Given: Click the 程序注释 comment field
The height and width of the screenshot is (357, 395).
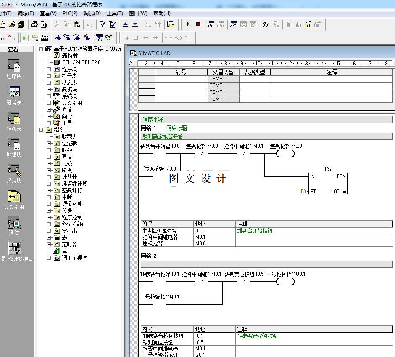Looking at the screenshot, I should [266, 120].
